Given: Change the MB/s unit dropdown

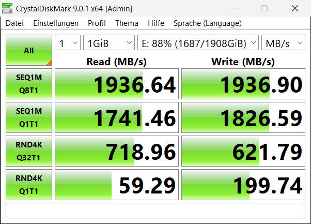Looking at the screenshot, I should [x=283, y=42].
